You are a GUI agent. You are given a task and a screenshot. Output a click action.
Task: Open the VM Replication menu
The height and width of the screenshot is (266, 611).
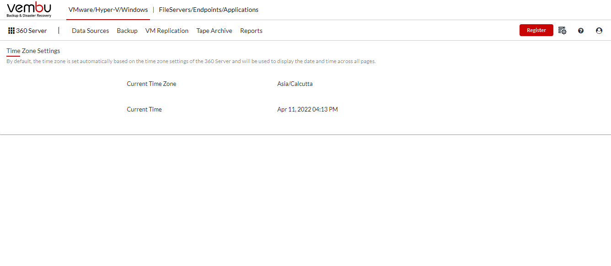click(167, 31)
